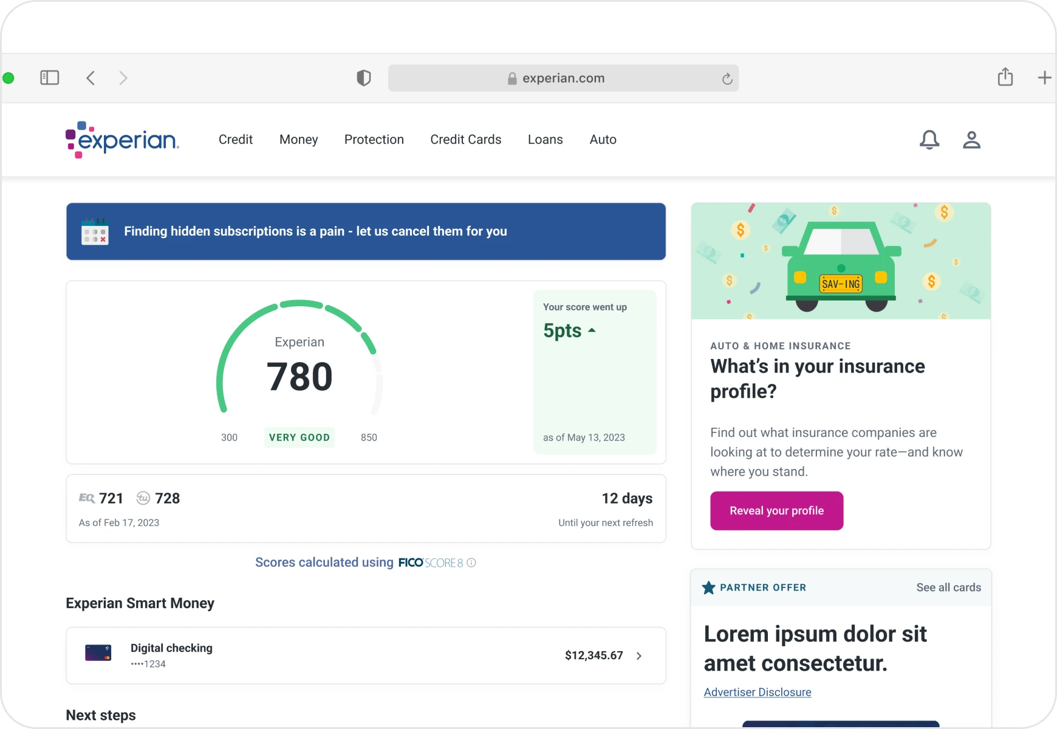
Task: Click the TransUnion score icon
Action: 143,498
